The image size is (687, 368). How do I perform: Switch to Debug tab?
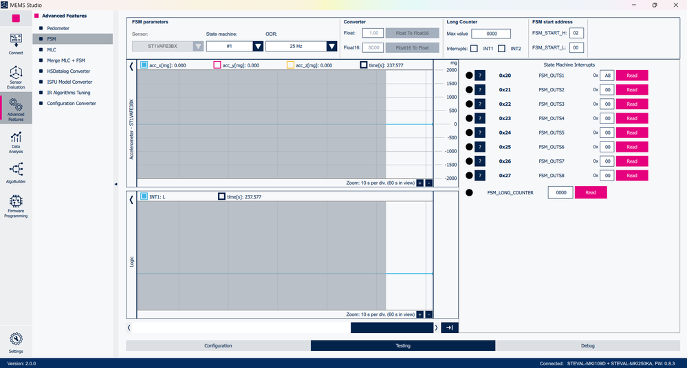pyautogui.click(x=587, y=345)
